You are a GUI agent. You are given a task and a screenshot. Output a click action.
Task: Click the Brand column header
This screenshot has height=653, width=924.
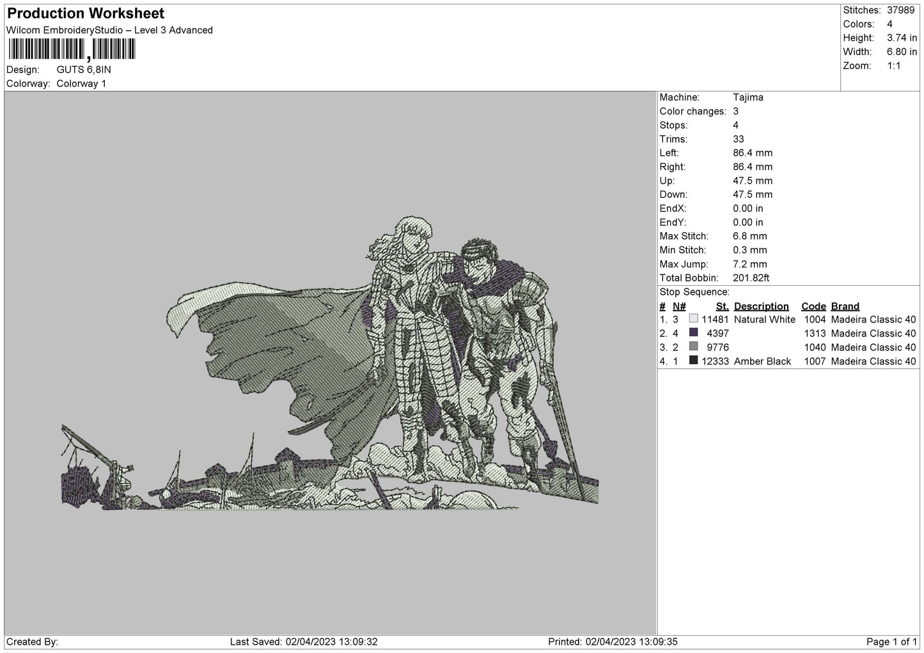[x=845, y=306]
